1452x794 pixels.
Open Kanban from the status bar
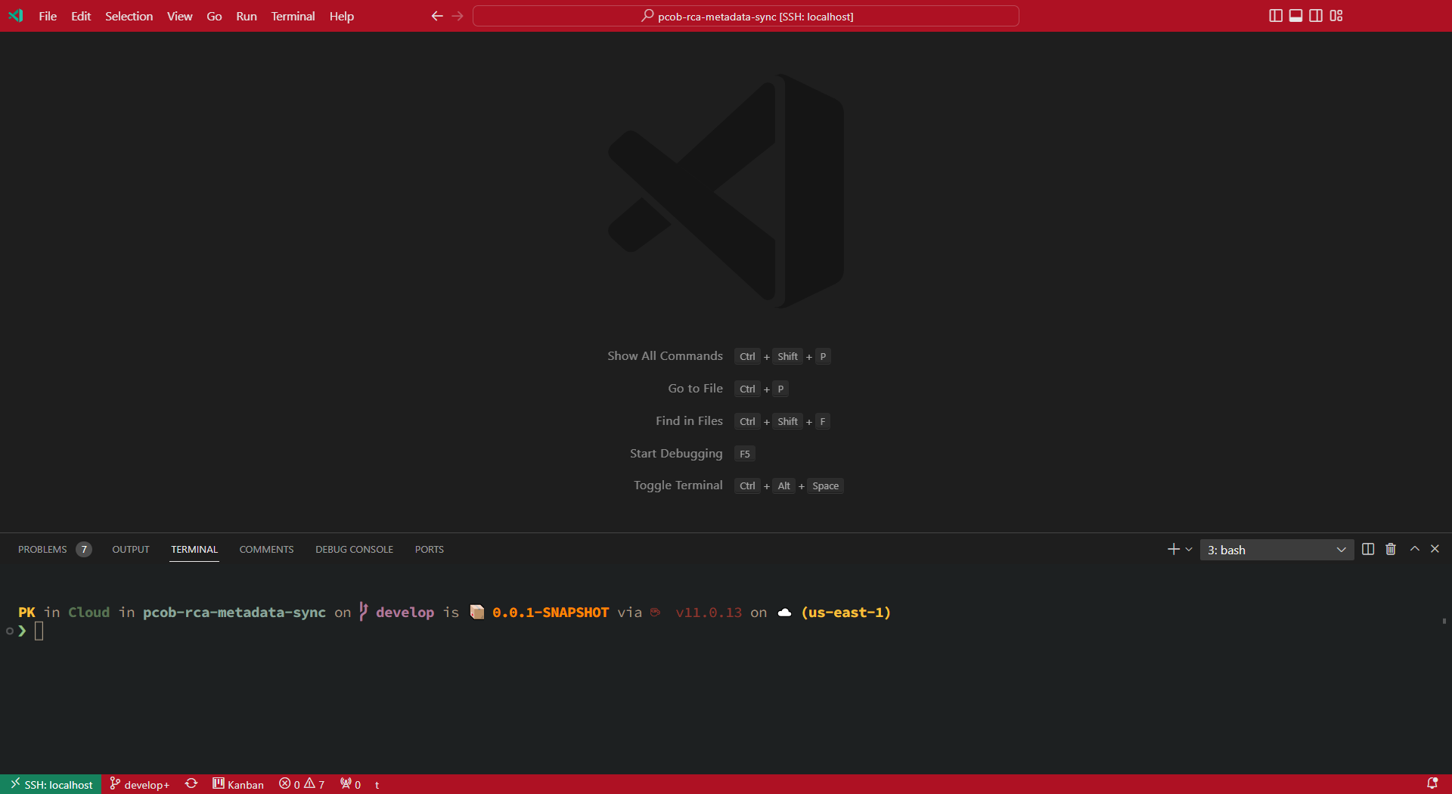click(x=238, y=784)
